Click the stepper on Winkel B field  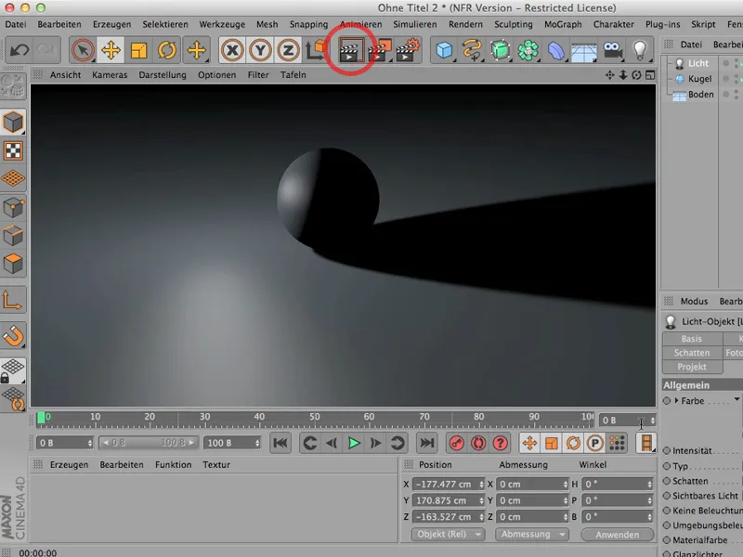pyautogui.click(x=649, y=517)
